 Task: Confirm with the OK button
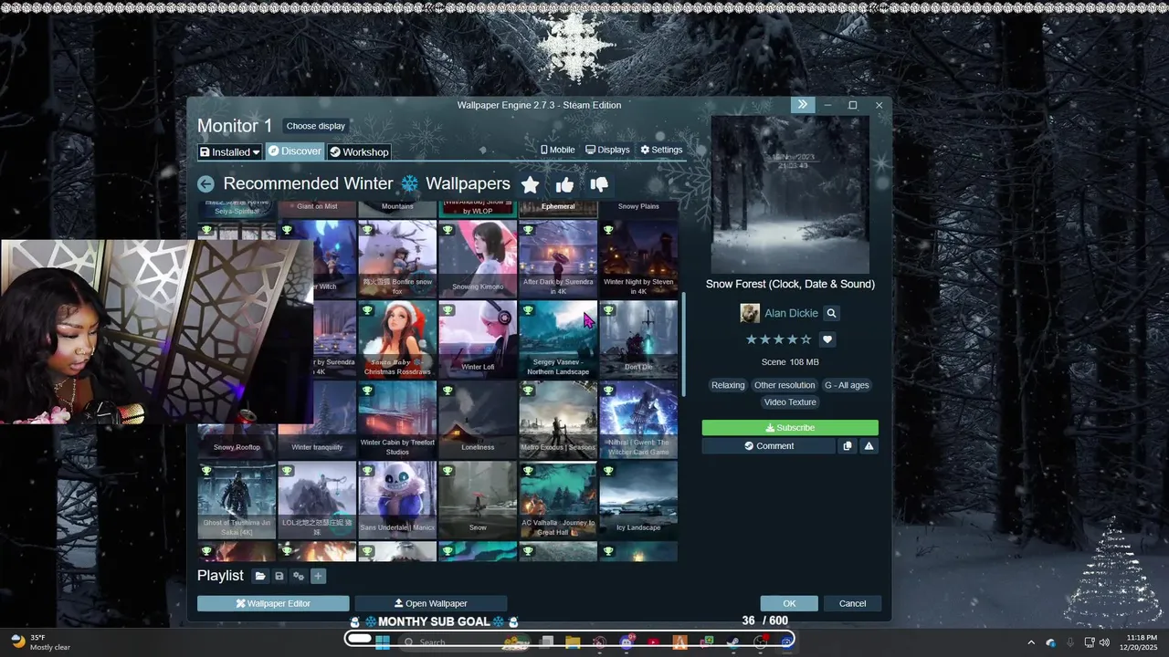[x=789, y=603]
